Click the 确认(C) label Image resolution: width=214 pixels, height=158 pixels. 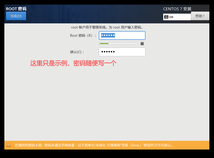click(77, 52)
